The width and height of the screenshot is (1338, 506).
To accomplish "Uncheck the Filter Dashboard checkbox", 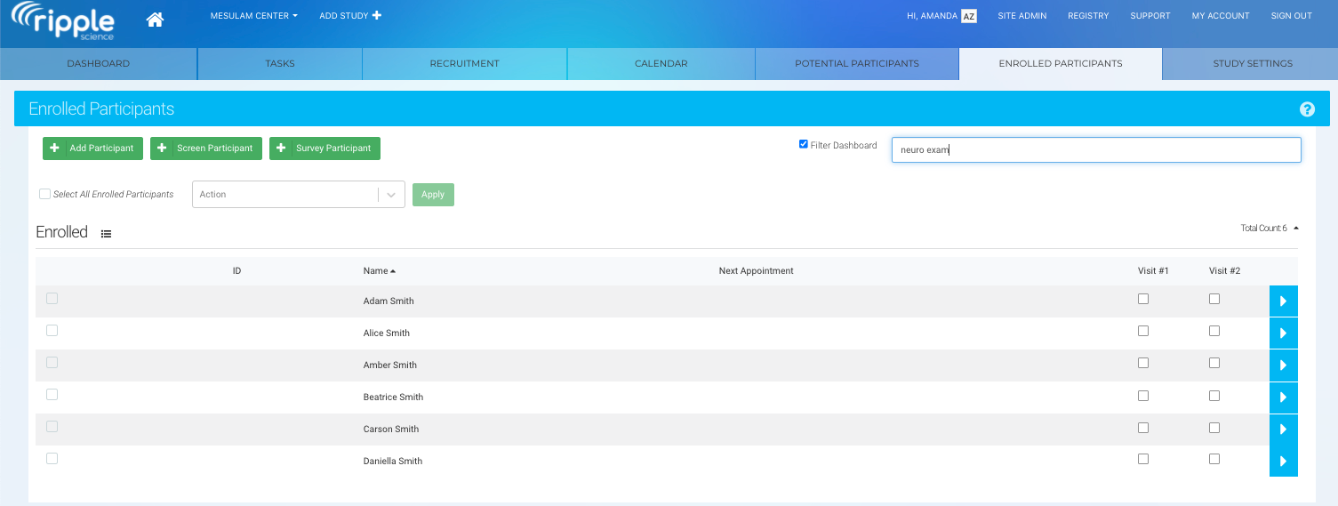I will click(x=804, y=144).
